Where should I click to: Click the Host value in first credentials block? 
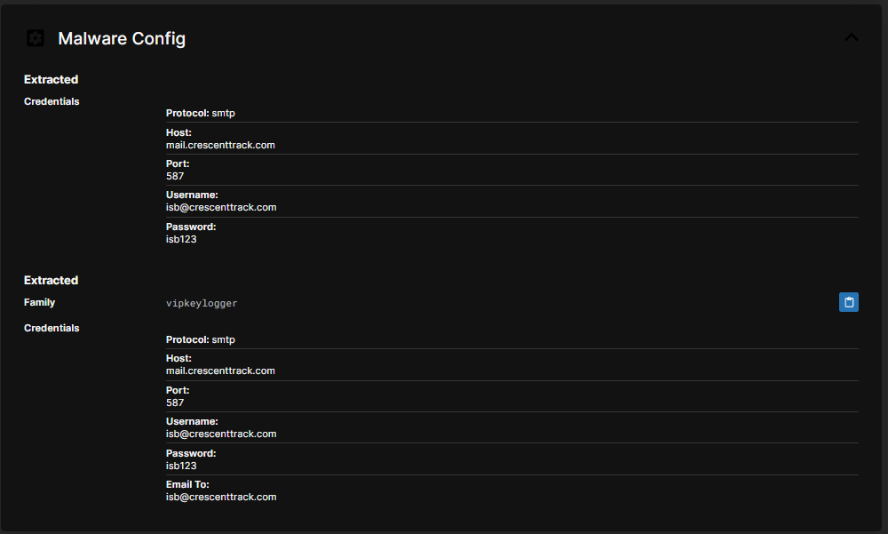tap(220, 145)
